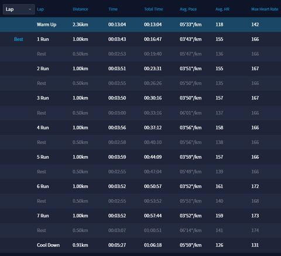The width and height of the screenshot is (281, 256).
Task: Click 1 Run time 00:03:43
Action: [117, 39]
